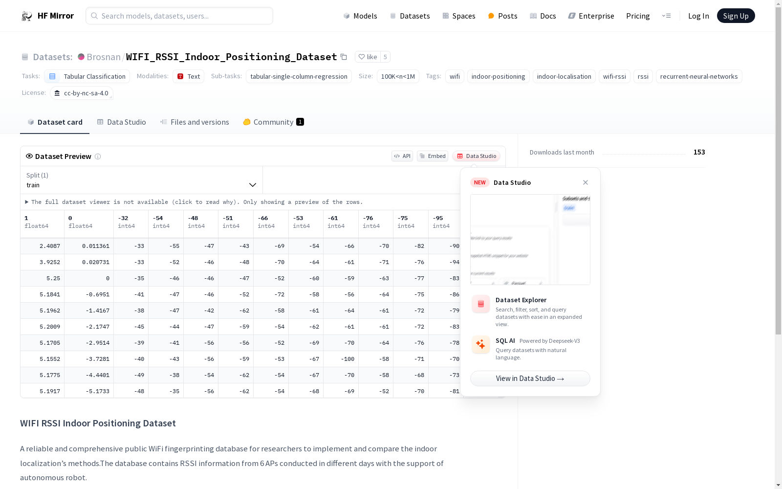
Task: Expand the header overflow menu
Action: (667, 16)
